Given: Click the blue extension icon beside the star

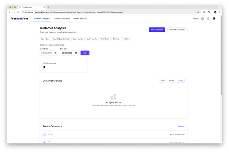Looking at the screenshot, I should pos(204,13).
